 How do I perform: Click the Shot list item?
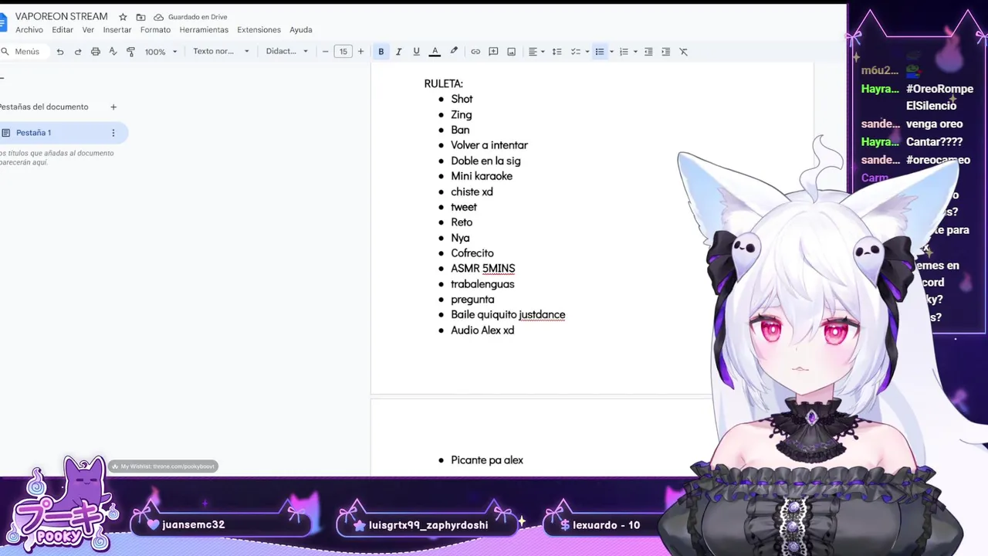462,99
